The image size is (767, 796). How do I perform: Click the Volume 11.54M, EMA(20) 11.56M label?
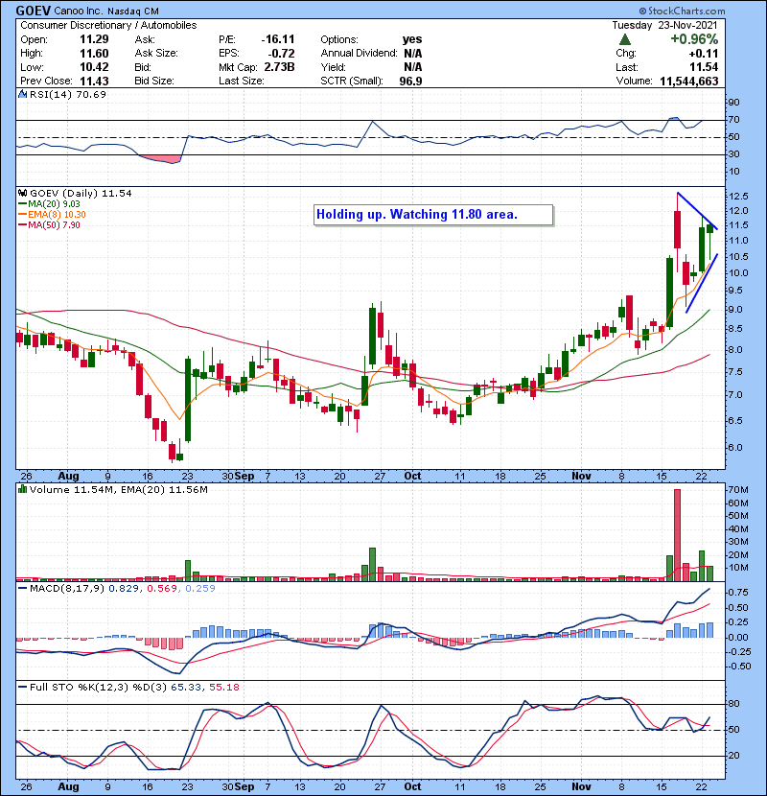[119, 489]
